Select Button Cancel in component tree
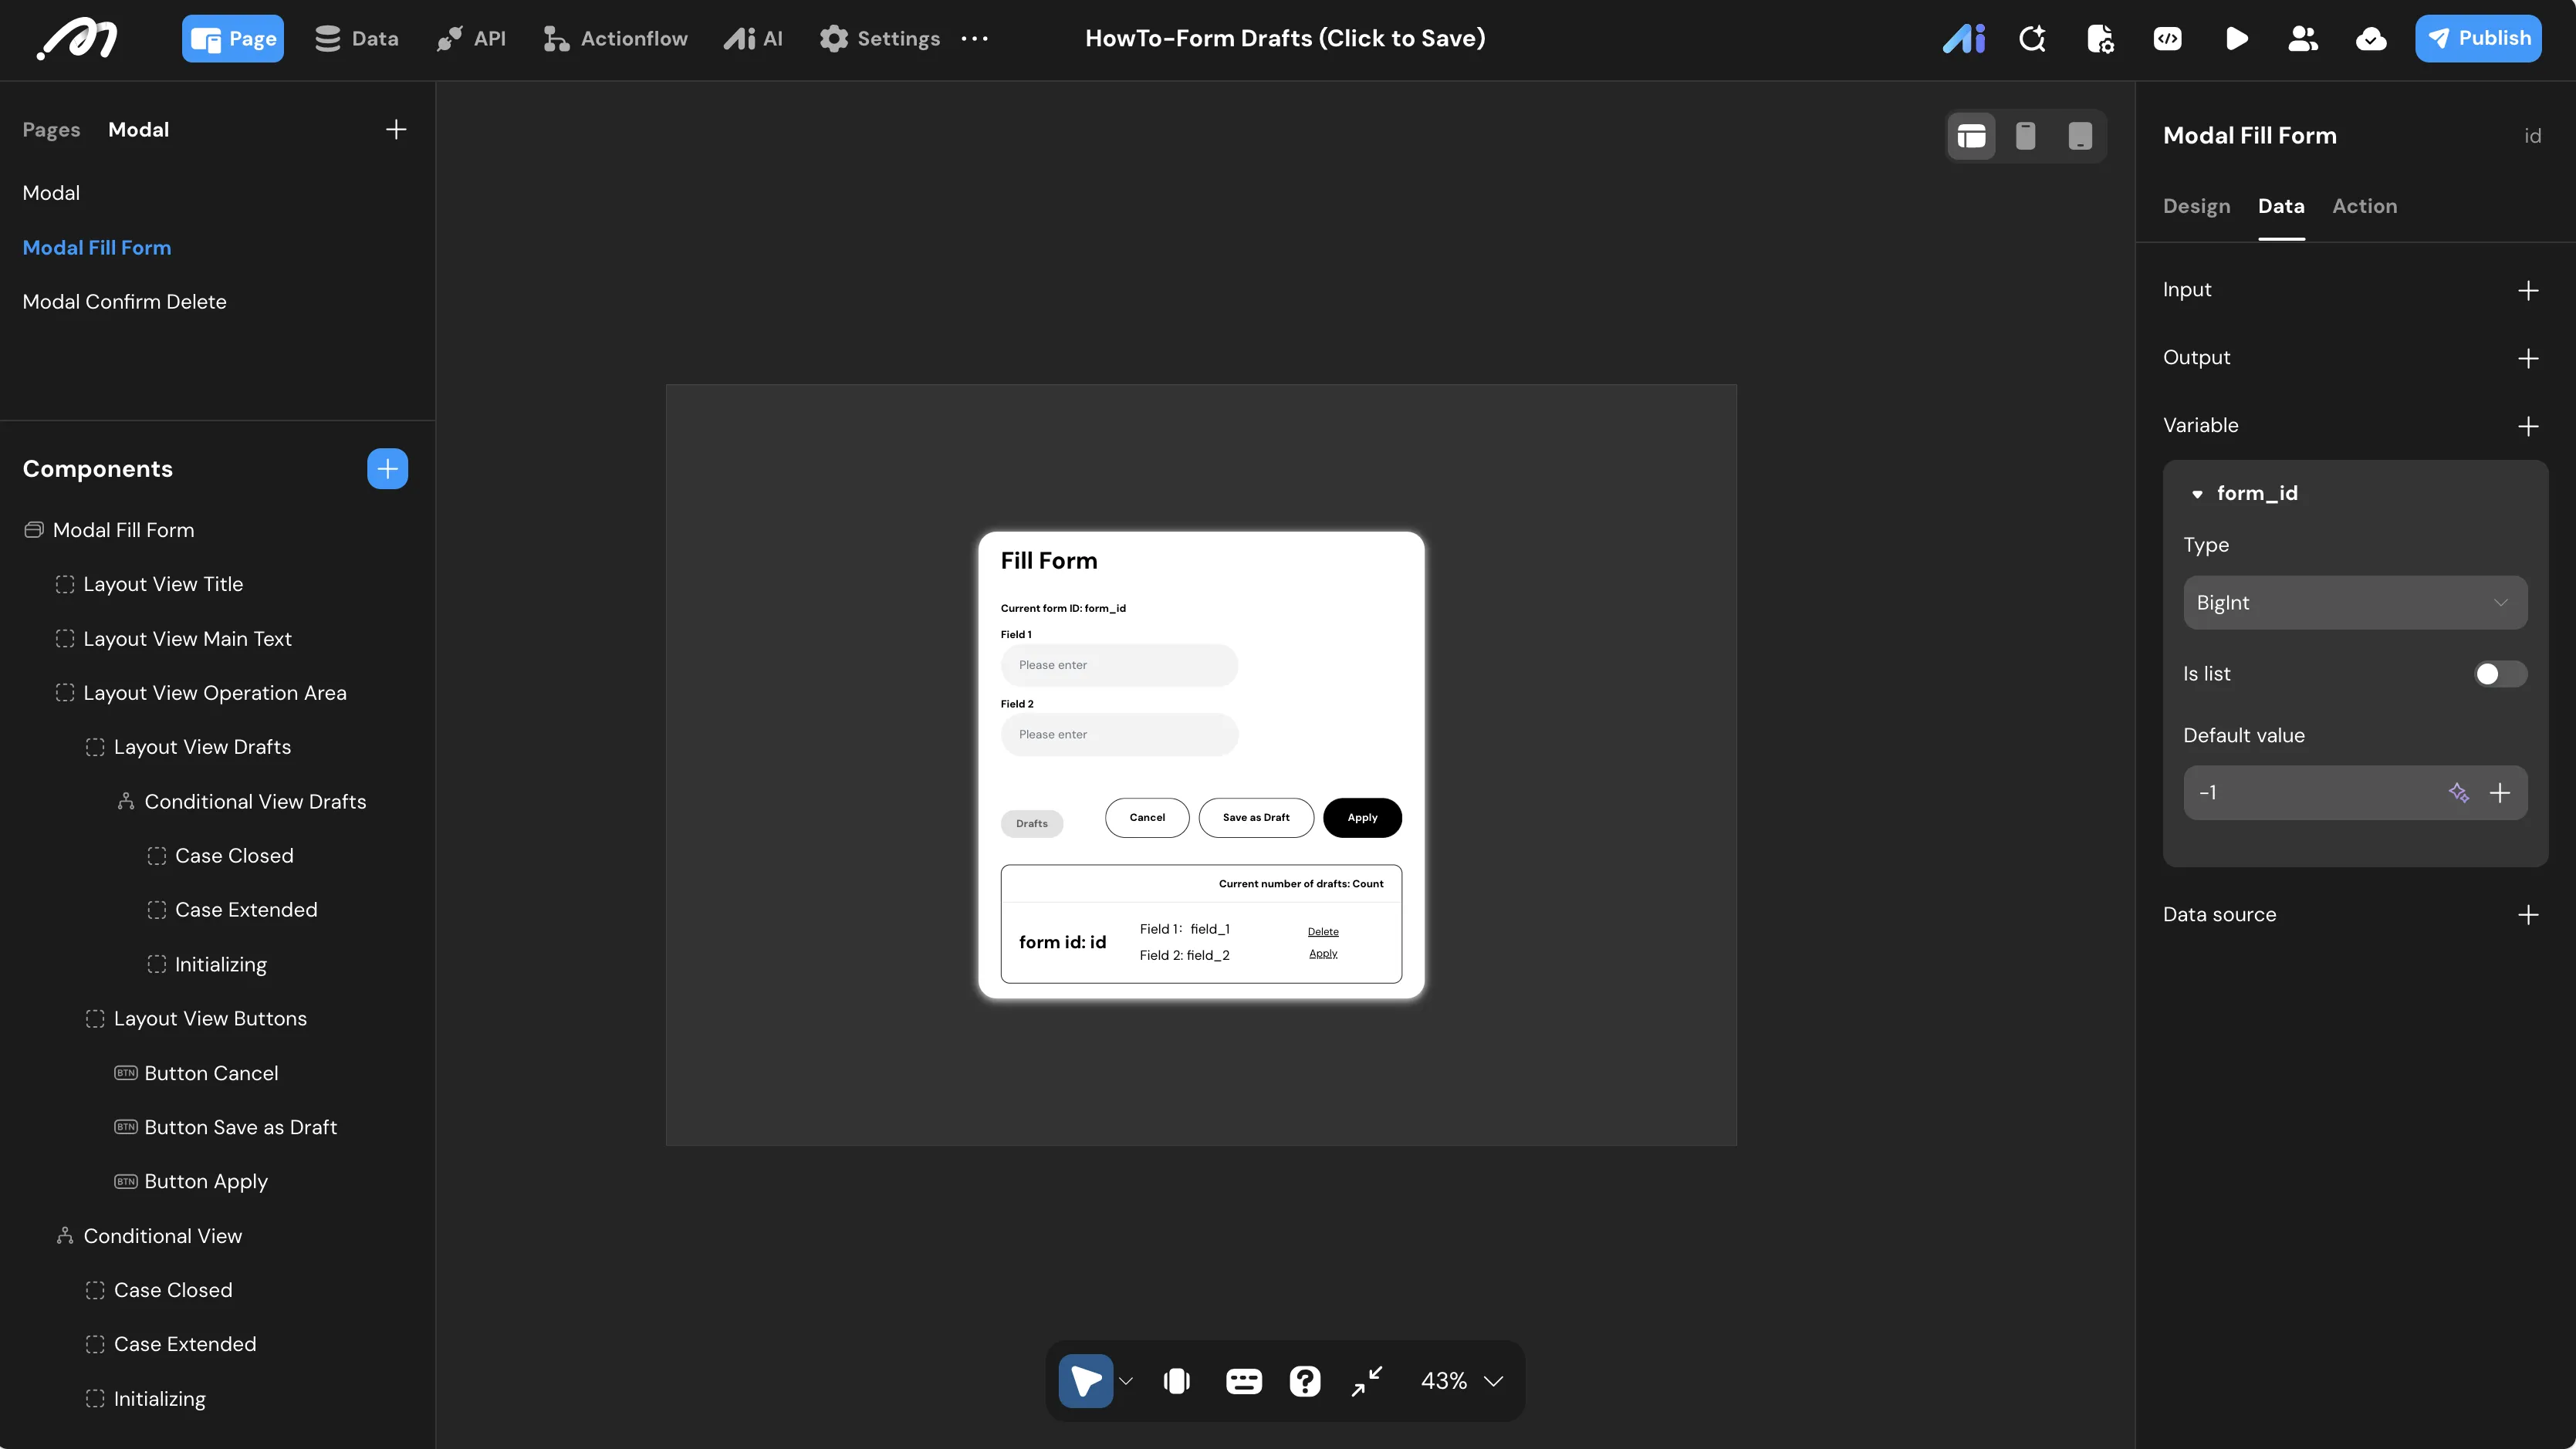The image size is (2576, 1449). [211, 1074]
